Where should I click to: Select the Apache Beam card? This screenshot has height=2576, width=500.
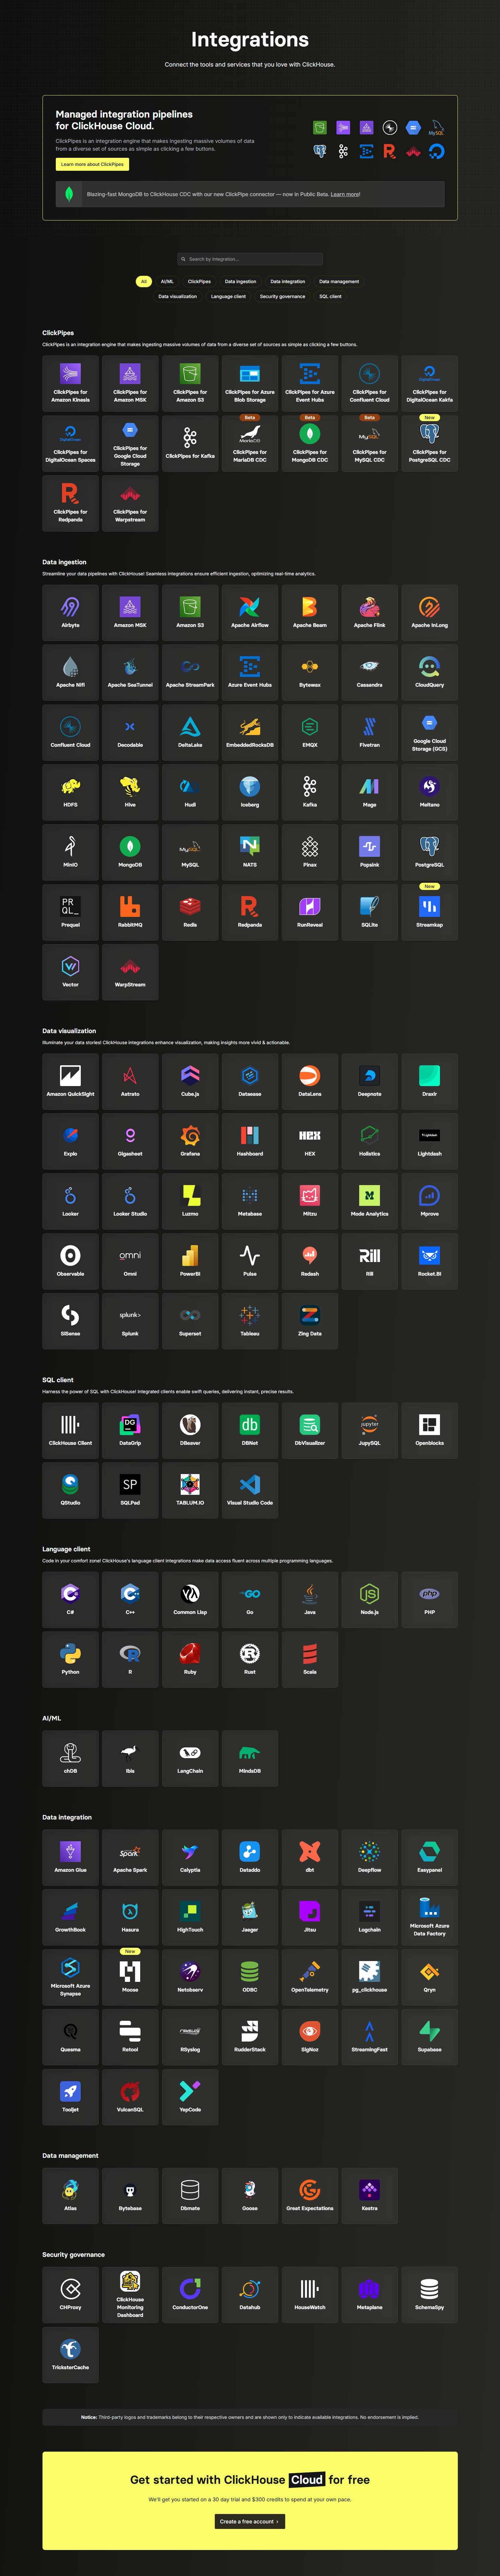coord(310,613)
